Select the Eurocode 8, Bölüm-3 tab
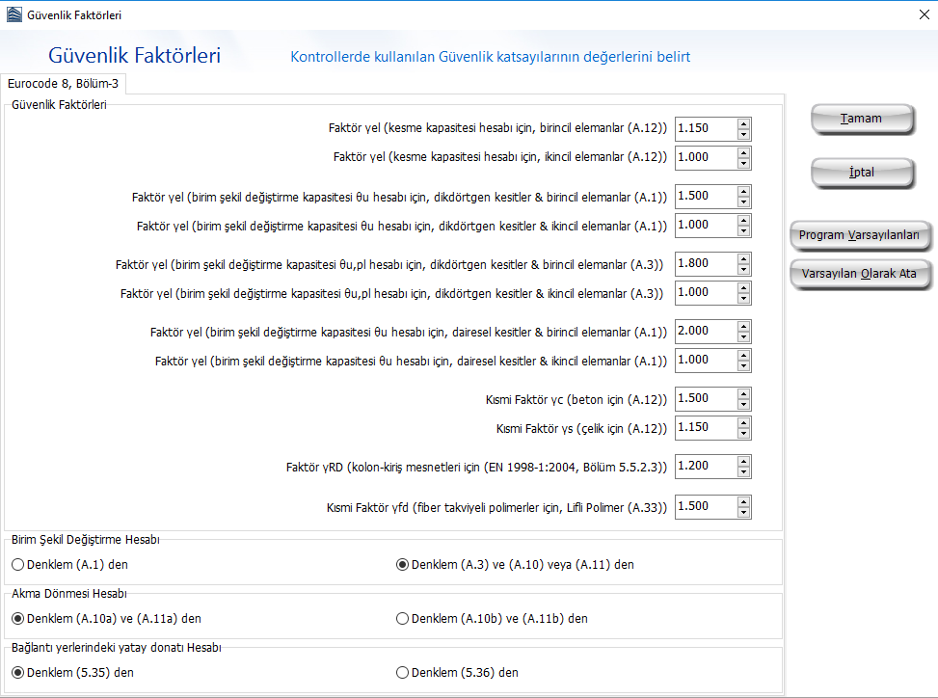Image resolution: width=938 pixels, height=698 pixels. [63, 85]
